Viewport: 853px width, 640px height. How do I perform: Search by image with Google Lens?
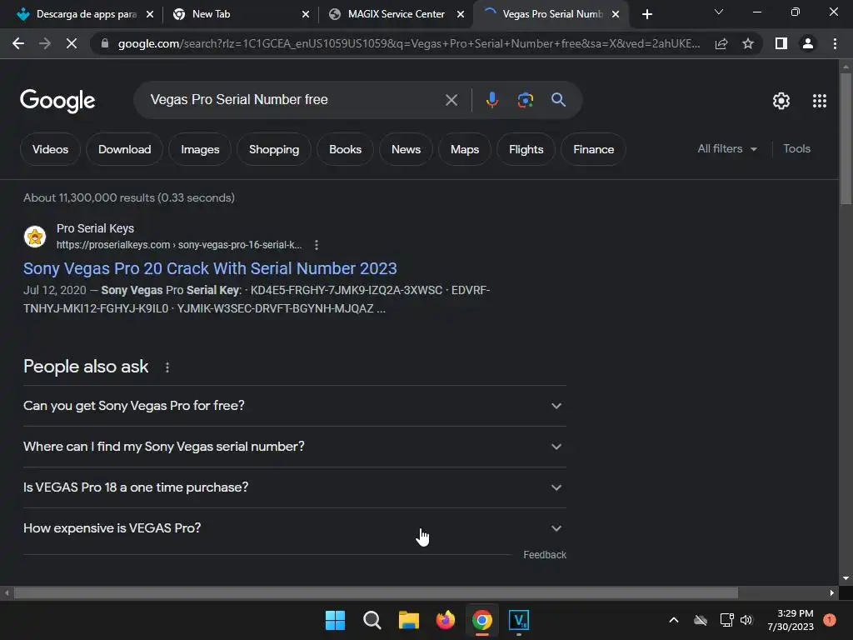coord(525,100)
